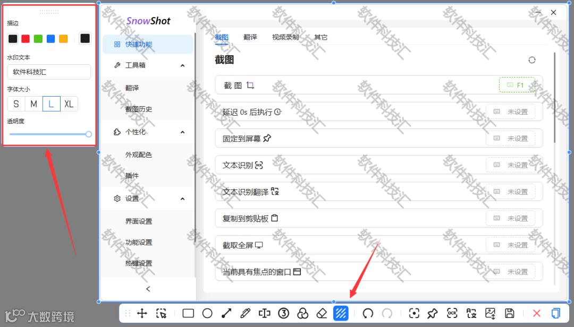Click the settings list vertical scrollbar
The width and height of the screenshot is (574, 327).
point(555,97)
